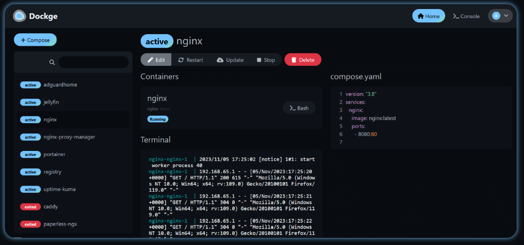Select the nginx stack in list

pos(73,120)
